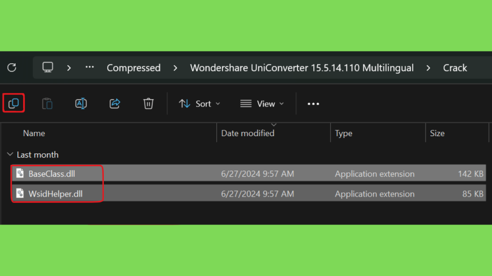Click the Paste toolbar icon
This screenshot has height=276, width=492.
[47, 103]
